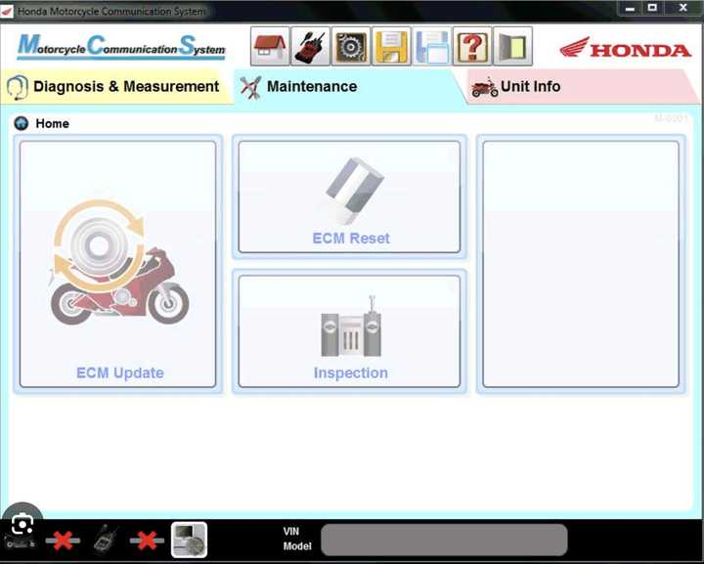
Task: Click the Home house toolbar icon
Action: pos(270,46)
